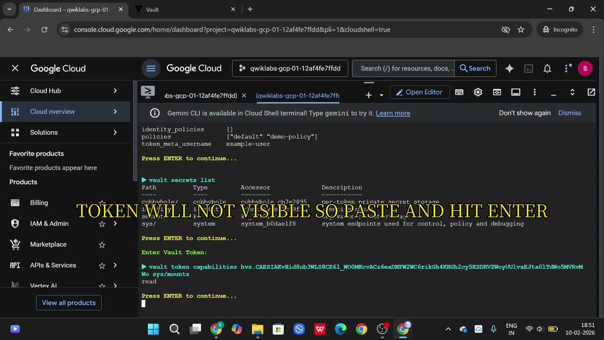Click in the terminal at cursor prompt
604x340 pixels.
point(143,304)
